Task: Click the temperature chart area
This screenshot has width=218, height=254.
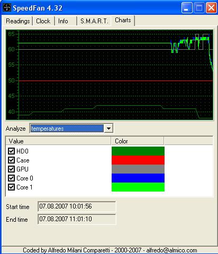Action: click(110, 75)
